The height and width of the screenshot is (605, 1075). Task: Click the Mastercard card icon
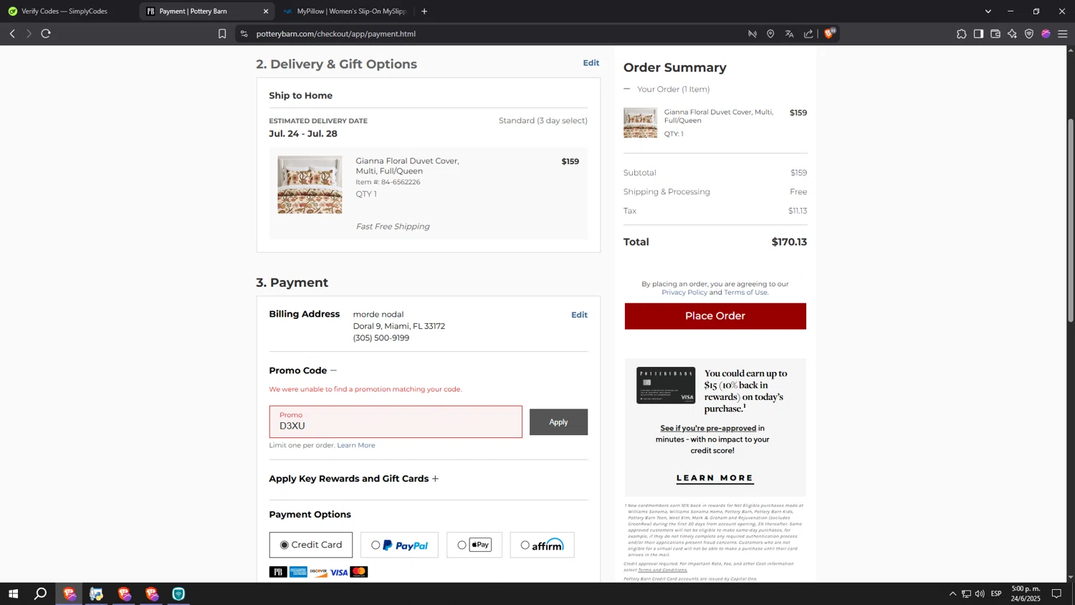coord(359,572)
